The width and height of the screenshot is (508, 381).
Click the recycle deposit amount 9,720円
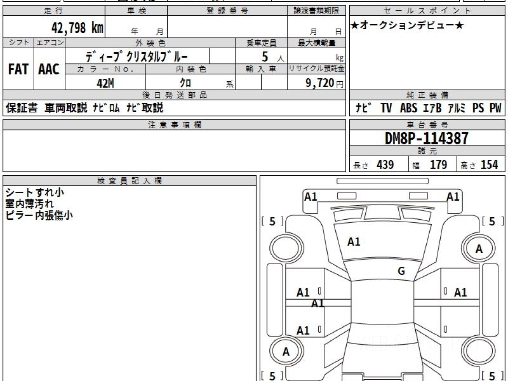click(324, 83)
